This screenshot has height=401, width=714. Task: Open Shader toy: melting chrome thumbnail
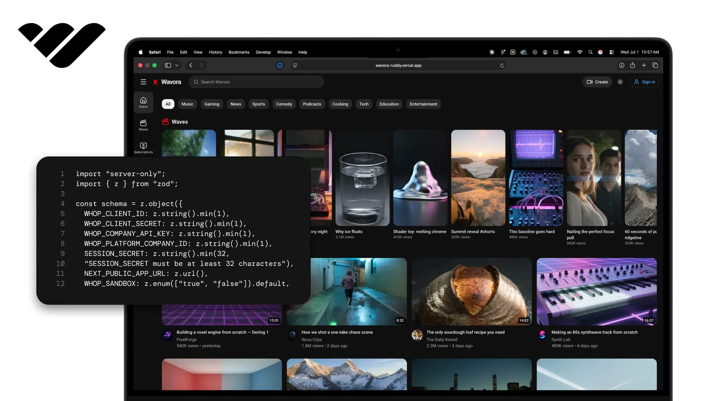420,178
